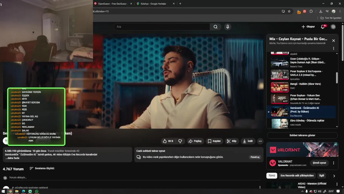Open WhatsApp from the taskbar
Screen dimensions: 344x194
(37, 191)
